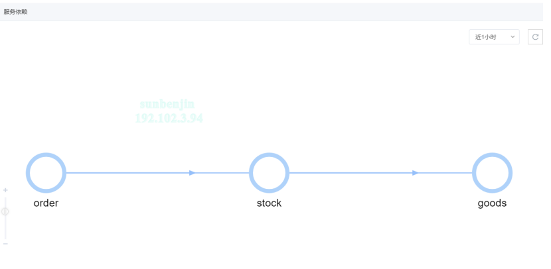Click the arrowhead between order and stock
This screenshot has width=551, height=269.
tap(192, 173)
